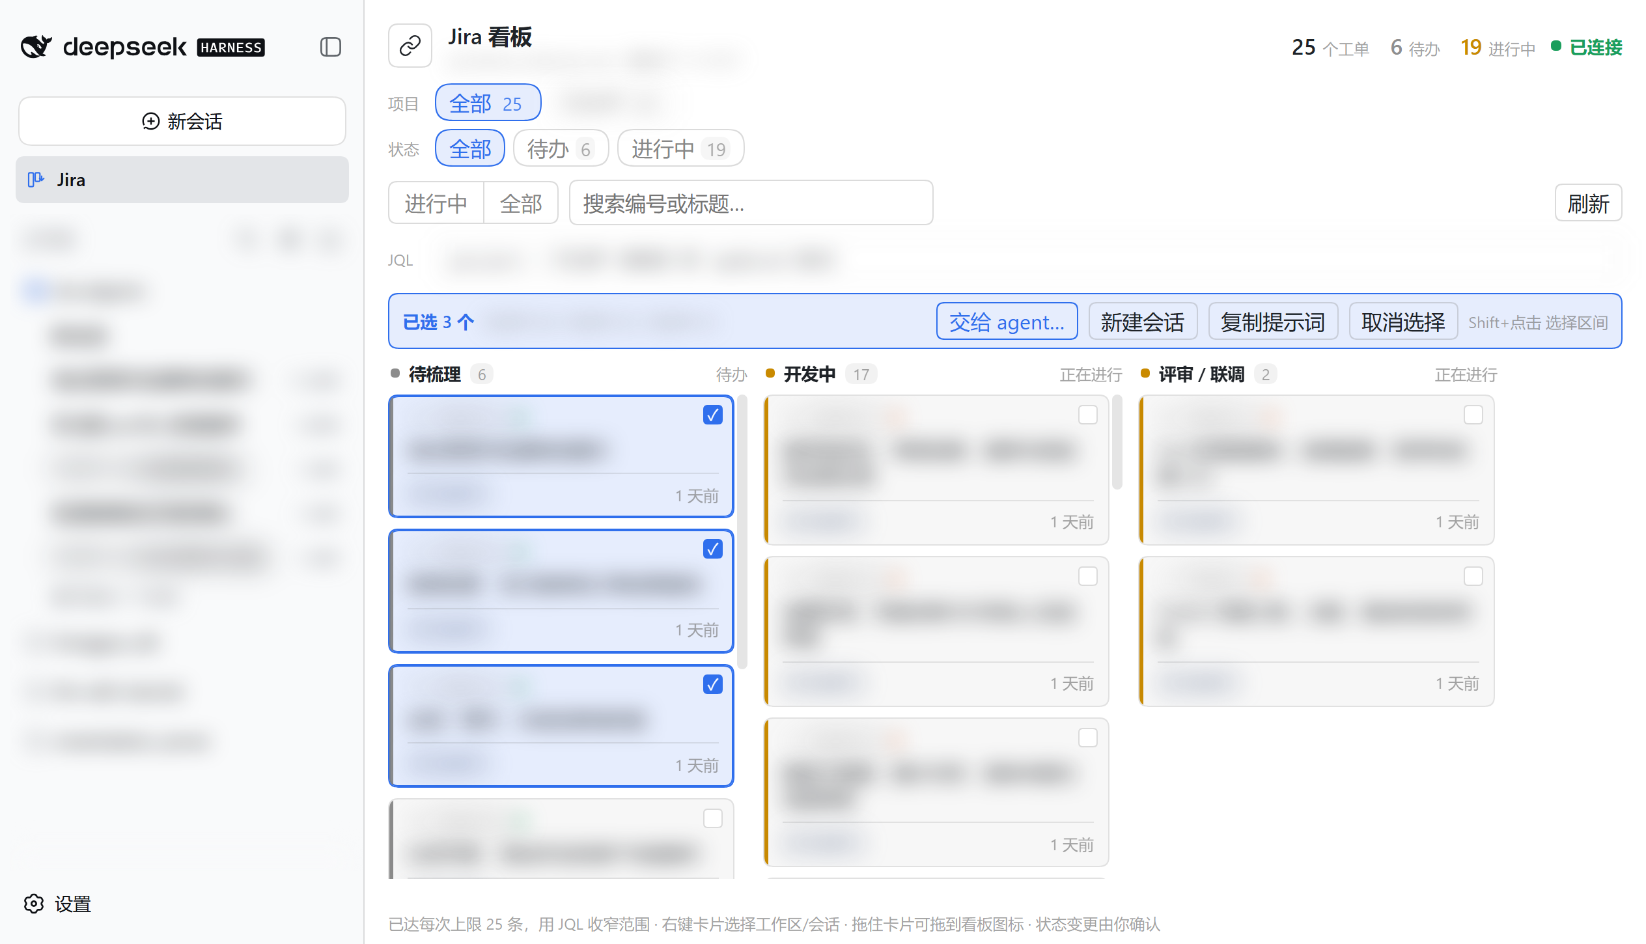Select the 状态 全部 filter chip
The image size is (1646, 944).
pyautogui.click(x=470, y=148)
